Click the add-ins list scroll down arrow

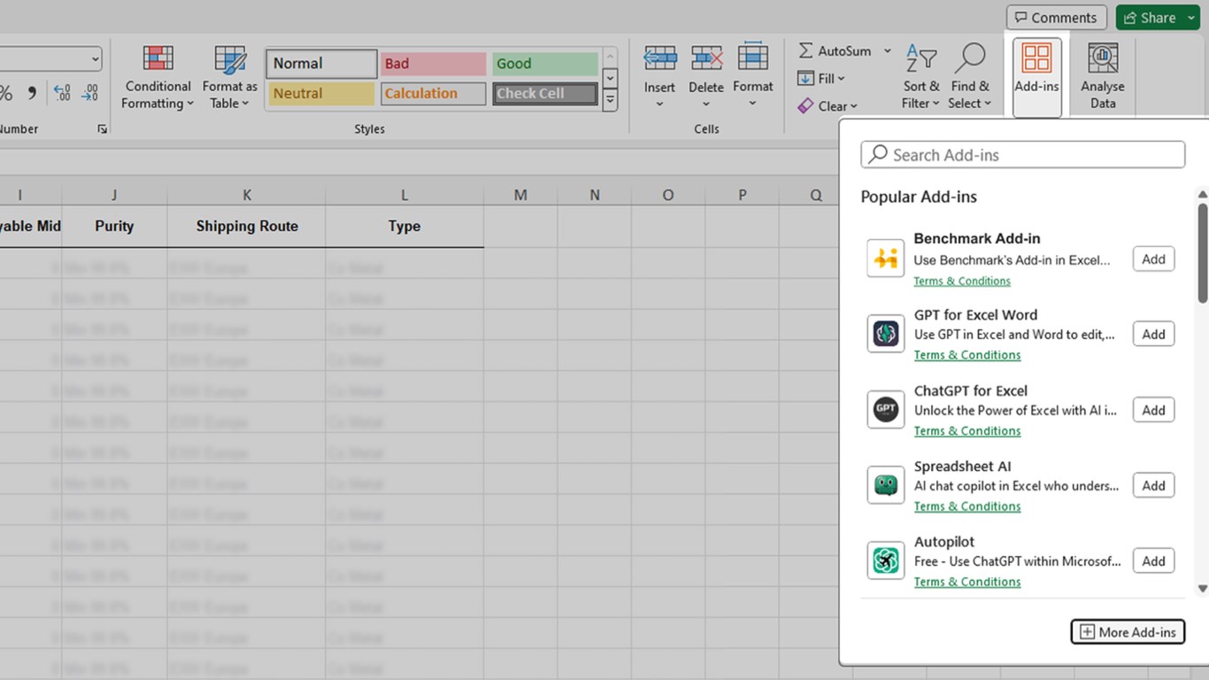(1203, 588)
